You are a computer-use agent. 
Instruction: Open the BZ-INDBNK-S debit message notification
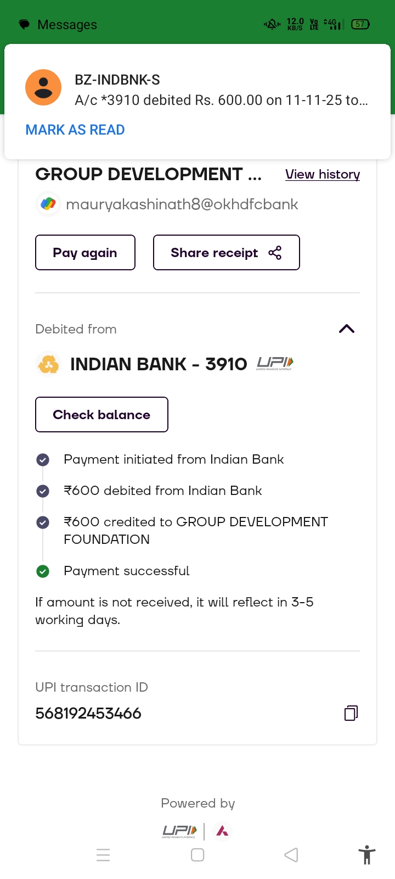(221, 91)
